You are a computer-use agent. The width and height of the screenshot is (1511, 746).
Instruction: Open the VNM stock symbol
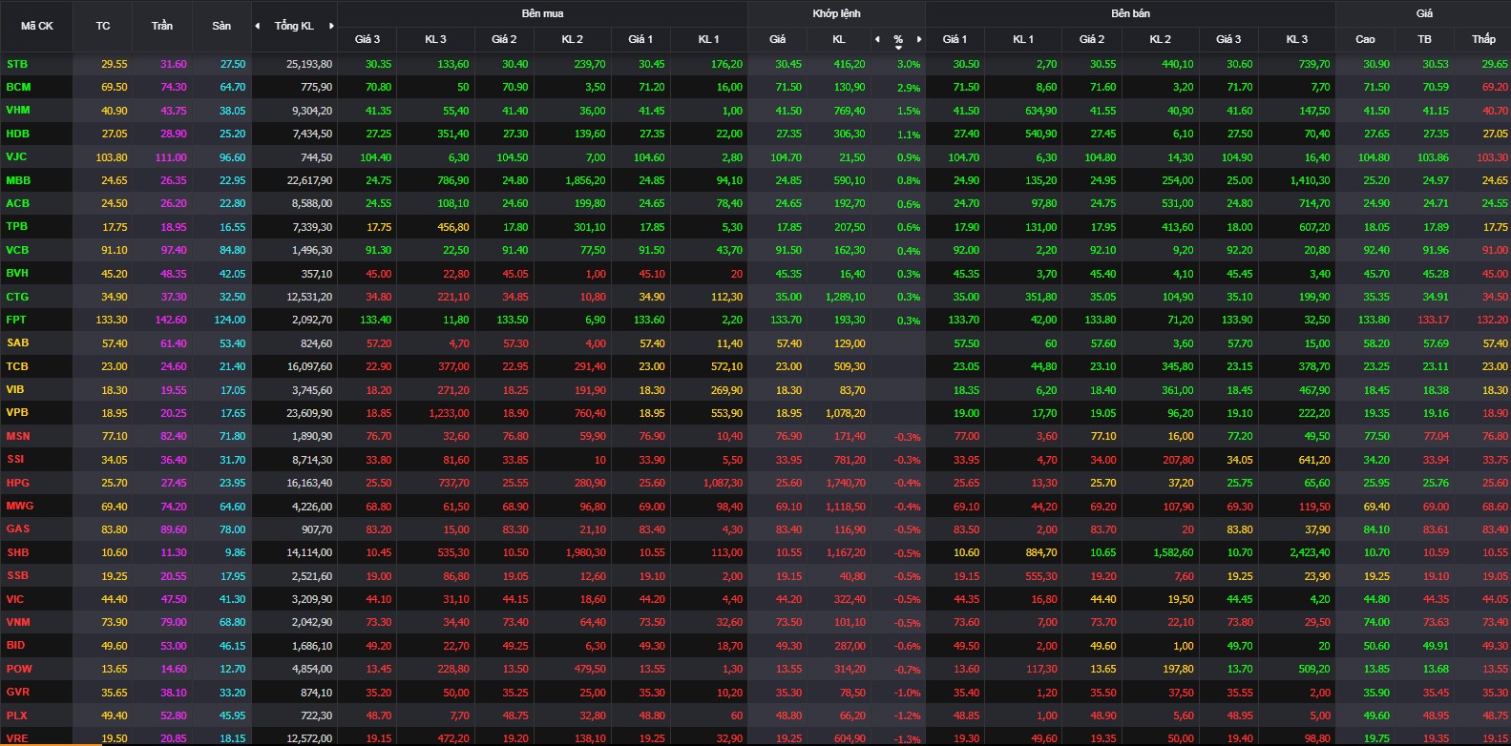tap(18, 622)
